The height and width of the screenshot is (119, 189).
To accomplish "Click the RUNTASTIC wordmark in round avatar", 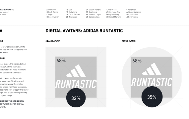I will tap(152, 82).
